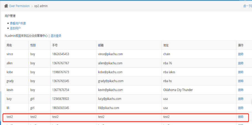
Task: Click address cell Oklahoma City Thunder
Action: (x=178, y=90)
